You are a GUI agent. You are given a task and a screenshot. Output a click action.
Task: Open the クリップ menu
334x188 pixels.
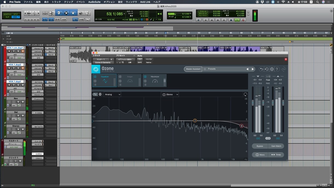pos(68,2)
